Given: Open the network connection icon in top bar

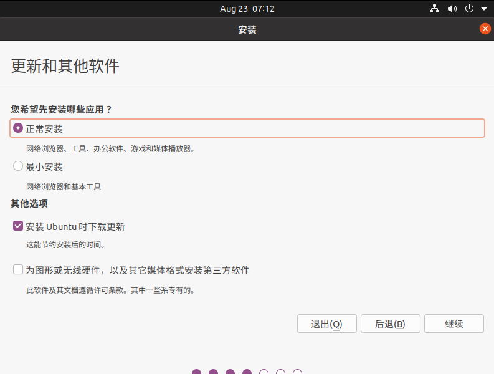Looking at the screenshot, I should 434,9.
